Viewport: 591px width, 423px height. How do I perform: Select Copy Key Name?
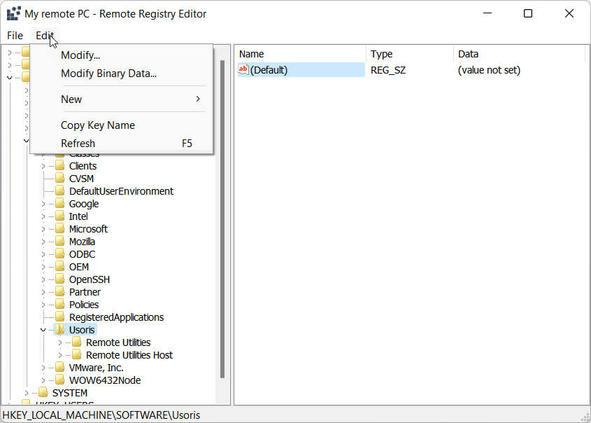click(122, 125)
